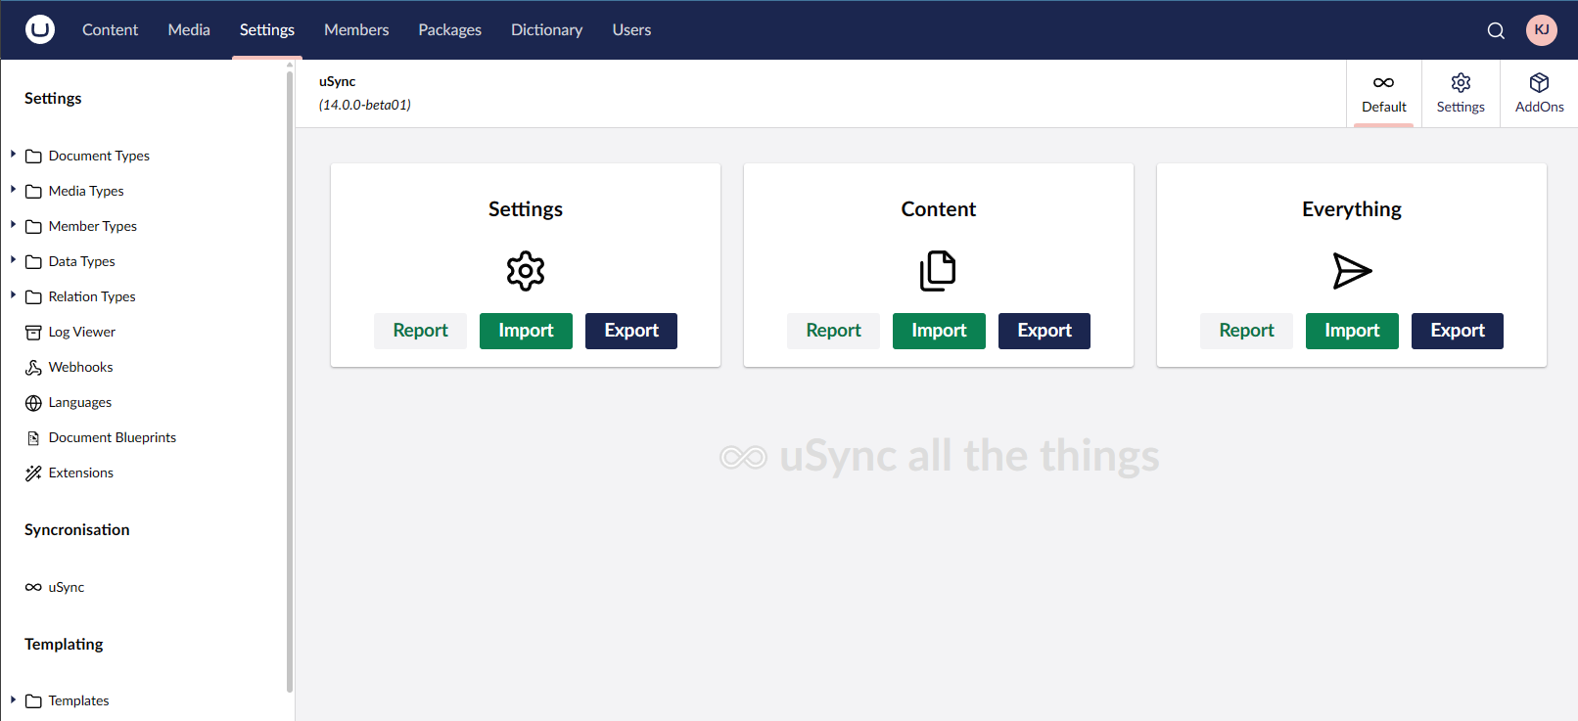This screenshot has width=1578, height=721.
Task: Open the search magnifier icon
Action: click(x=1496, y=30)
